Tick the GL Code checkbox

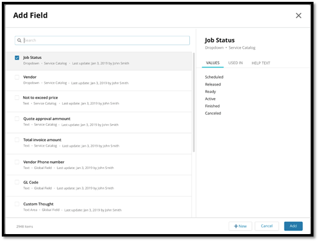pyautogui.click(x=17, y=182)
